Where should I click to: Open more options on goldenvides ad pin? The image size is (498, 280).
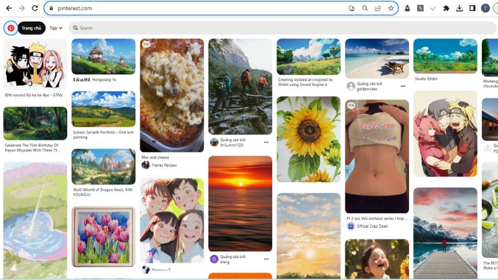403,86
